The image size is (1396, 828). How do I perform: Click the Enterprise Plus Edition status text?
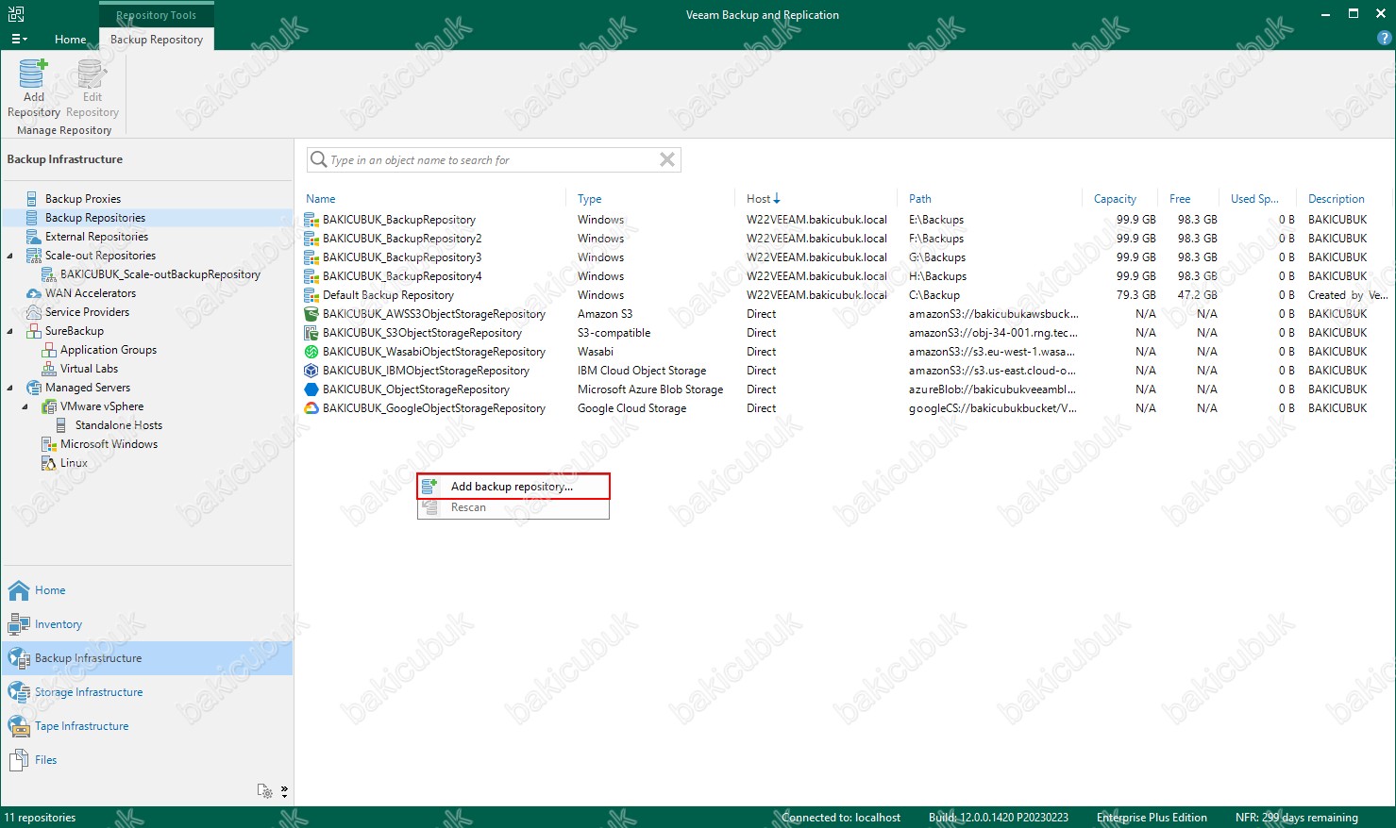tap(1152, 818)
